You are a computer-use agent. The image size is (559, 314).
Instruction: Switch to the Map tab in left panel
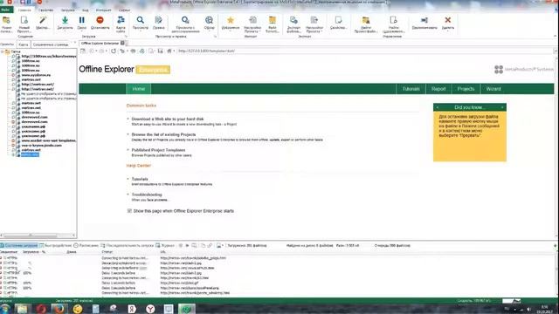[x=24, y=44]
